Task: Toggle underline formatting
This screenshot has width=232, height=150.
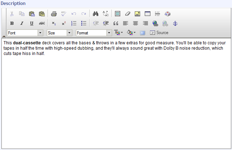Action: [x=32, y=23]
